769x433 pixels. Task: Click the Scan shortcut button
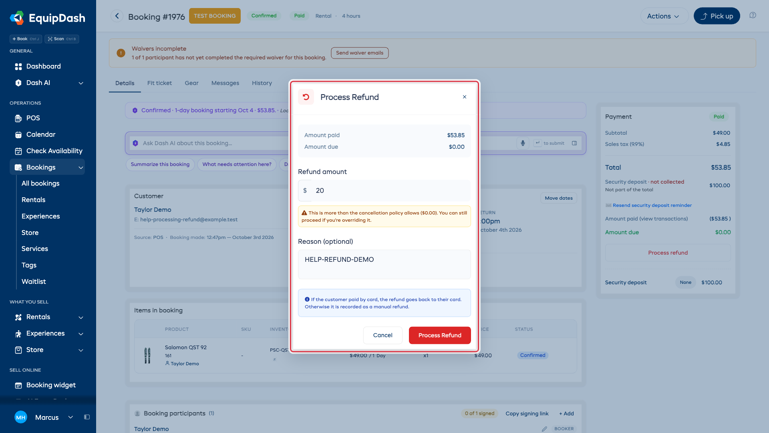point(62,39)
